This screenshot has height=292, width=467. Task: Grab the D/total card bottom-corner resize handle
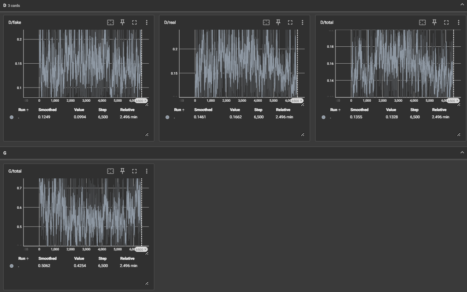[x=459, y=135]
